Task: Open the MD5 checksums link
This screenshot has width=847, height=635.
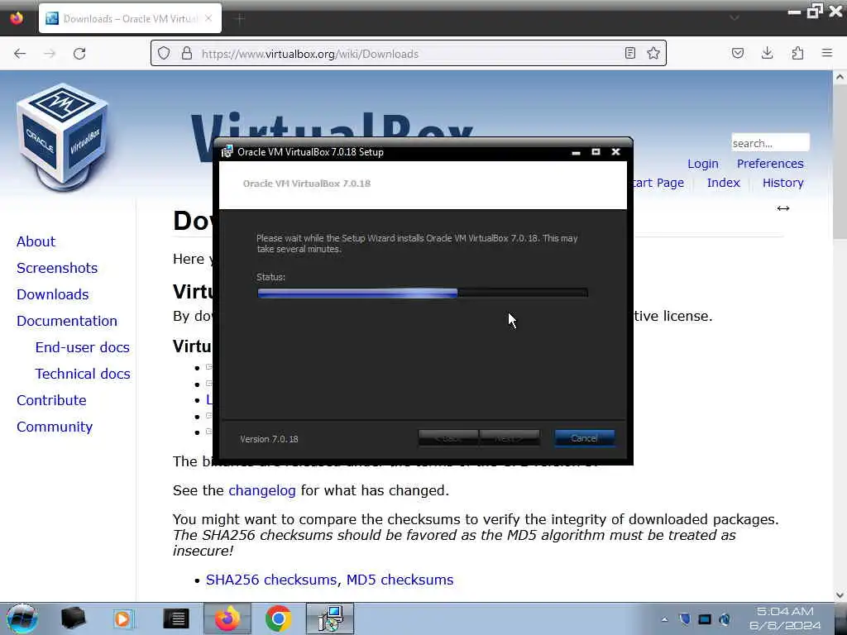Action: tap(400, 580)
